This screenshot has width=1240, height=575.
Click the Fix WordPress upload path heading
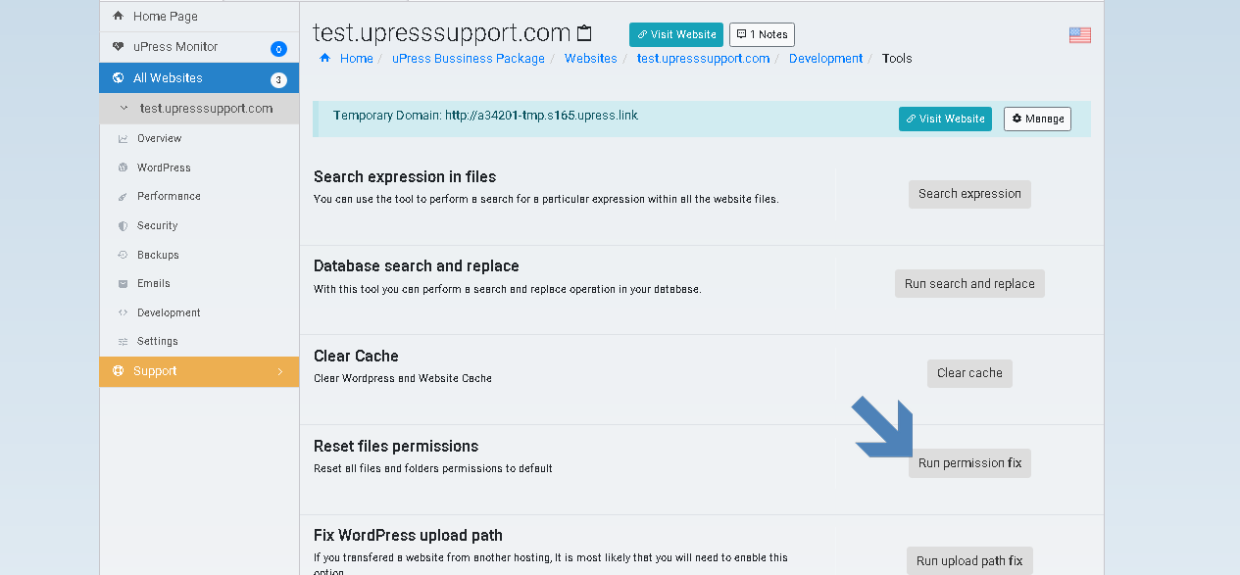(408, 536)
